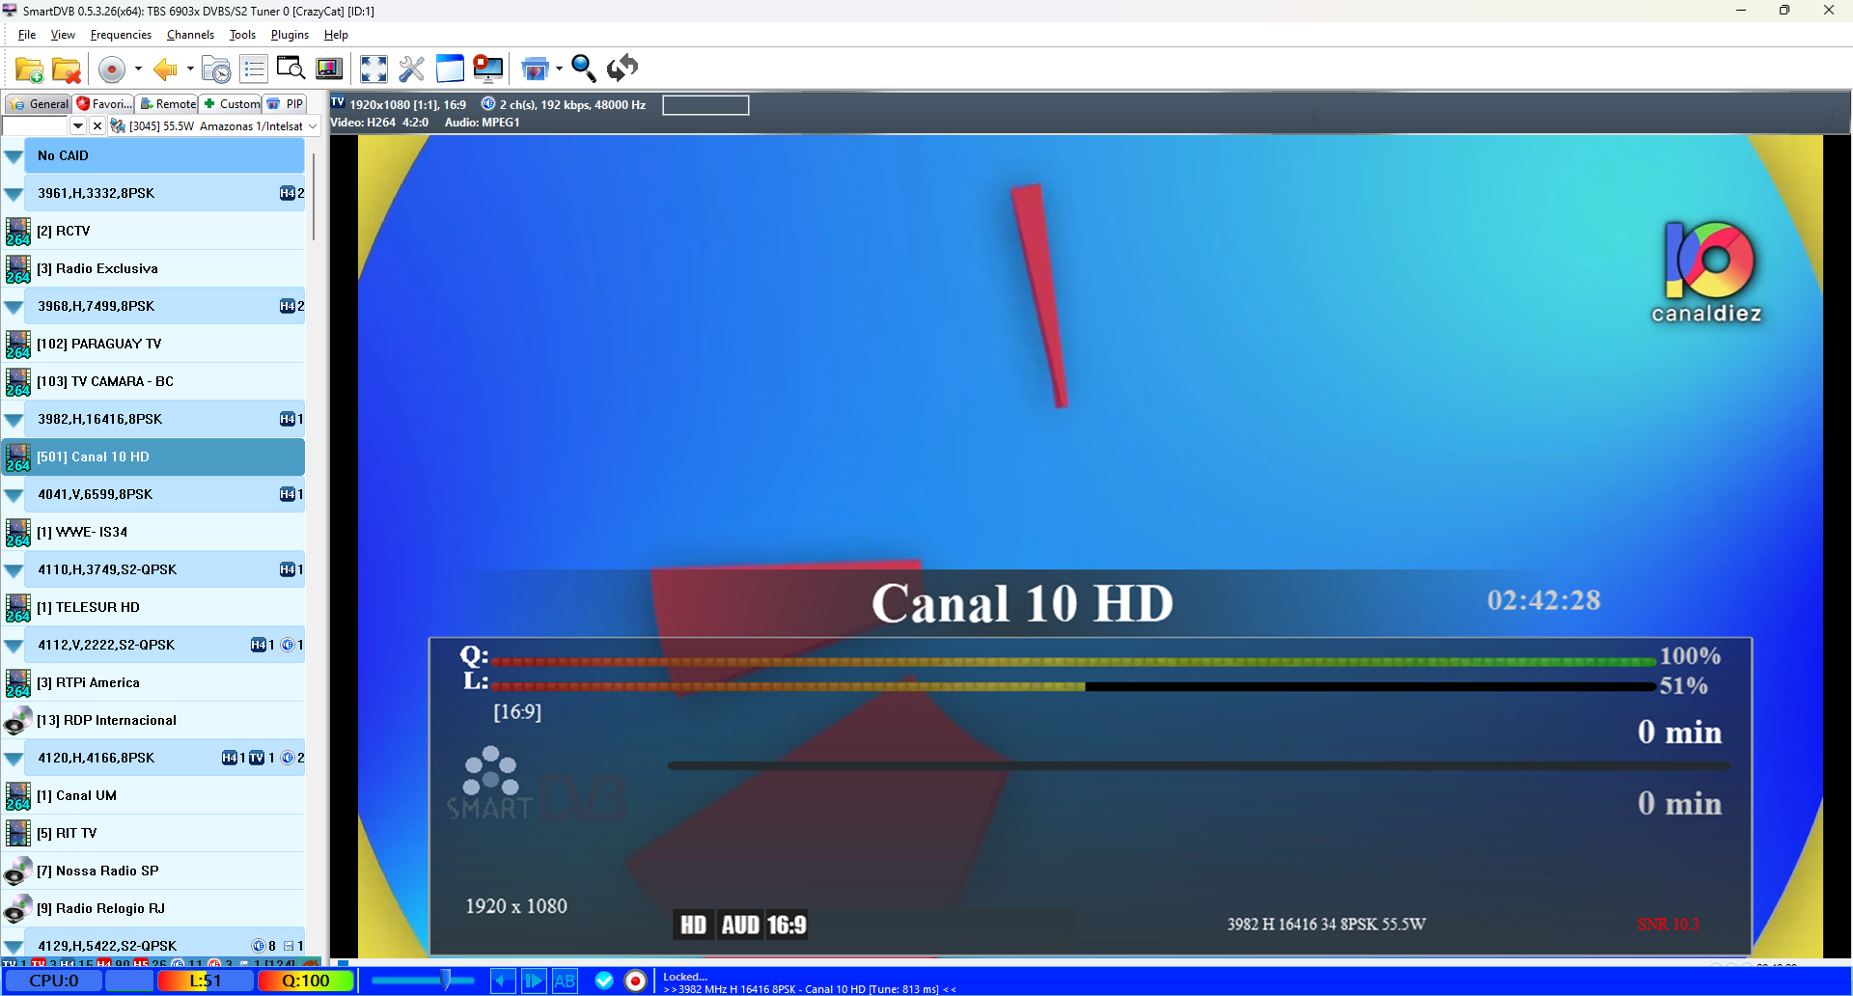Open the Tools menu
This screenshot has width=1853, height=996.
click(x=242, y=35)
